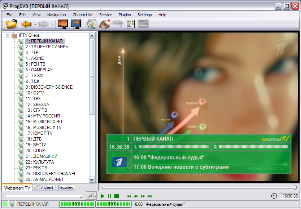Switch to channel 14 : MTV РОССИЯ

click(x=43, y=116)
